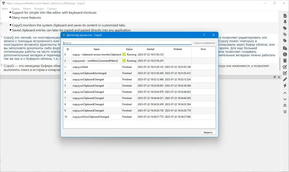Move item to top with double chevron-up
289x172 pixels.
click(x=285, y=105)
